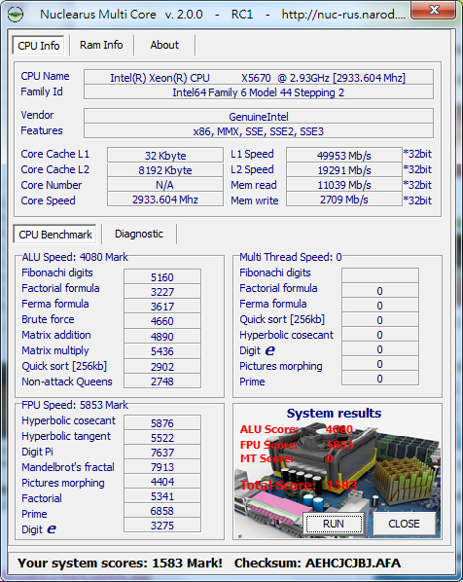Click the Non-attack Queens label
Screen dimensions: 463x582
[67, 382]
